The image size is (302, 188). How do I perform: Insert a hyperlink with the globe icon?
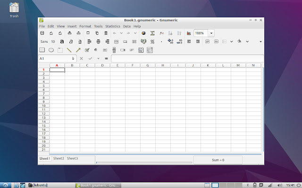pyautogui.click(x=143, y=33)
